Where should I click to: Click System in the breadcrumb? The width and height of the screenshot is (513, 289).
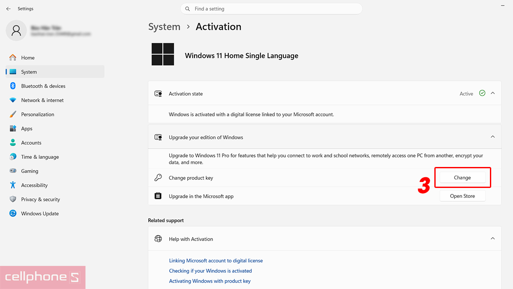[164, 27]
